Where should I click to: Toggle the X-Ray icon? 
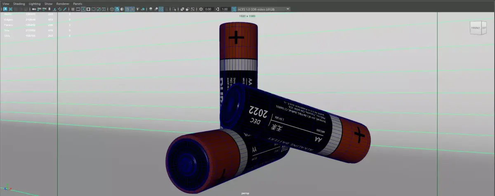coord(182,9)
